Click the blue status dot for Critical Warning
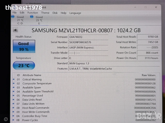 click(x=14, y=79)
